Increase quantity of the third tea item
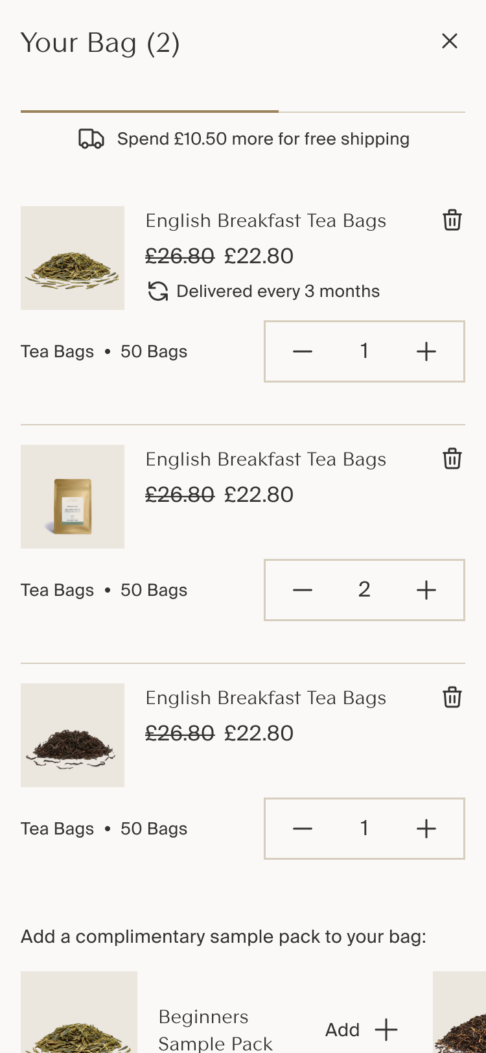Image resolution: width=486 pixels, height=1053 pixels. [x=426, y=829]
